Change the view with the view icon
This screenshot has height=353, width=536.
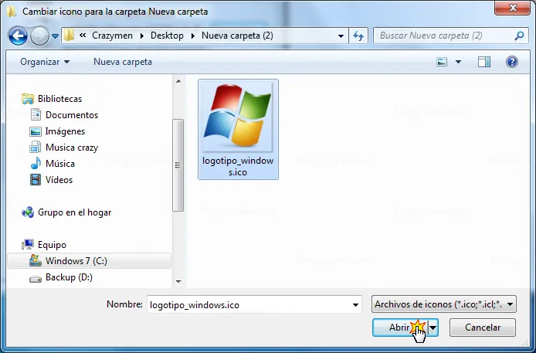442,62
